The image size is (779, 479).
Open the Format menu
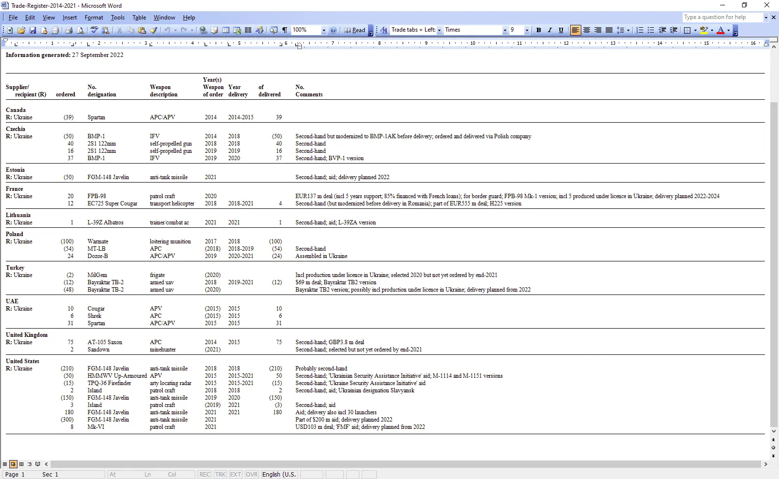coord(93,18)
